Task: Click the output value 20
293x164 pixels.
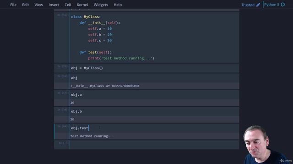Action: [x=72, y=119]
